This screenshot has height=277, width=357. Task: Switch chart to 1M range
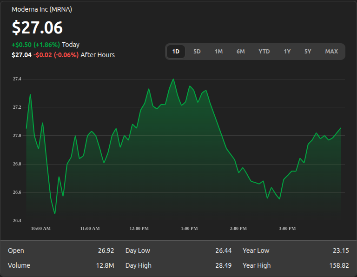(218, 52)
